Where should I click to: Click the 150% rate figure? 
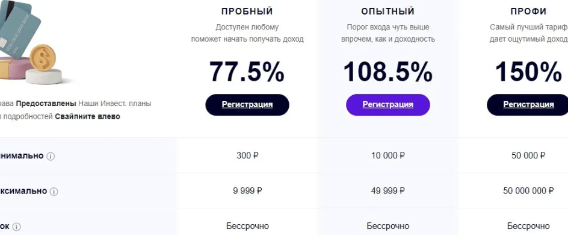click(528, 72)
